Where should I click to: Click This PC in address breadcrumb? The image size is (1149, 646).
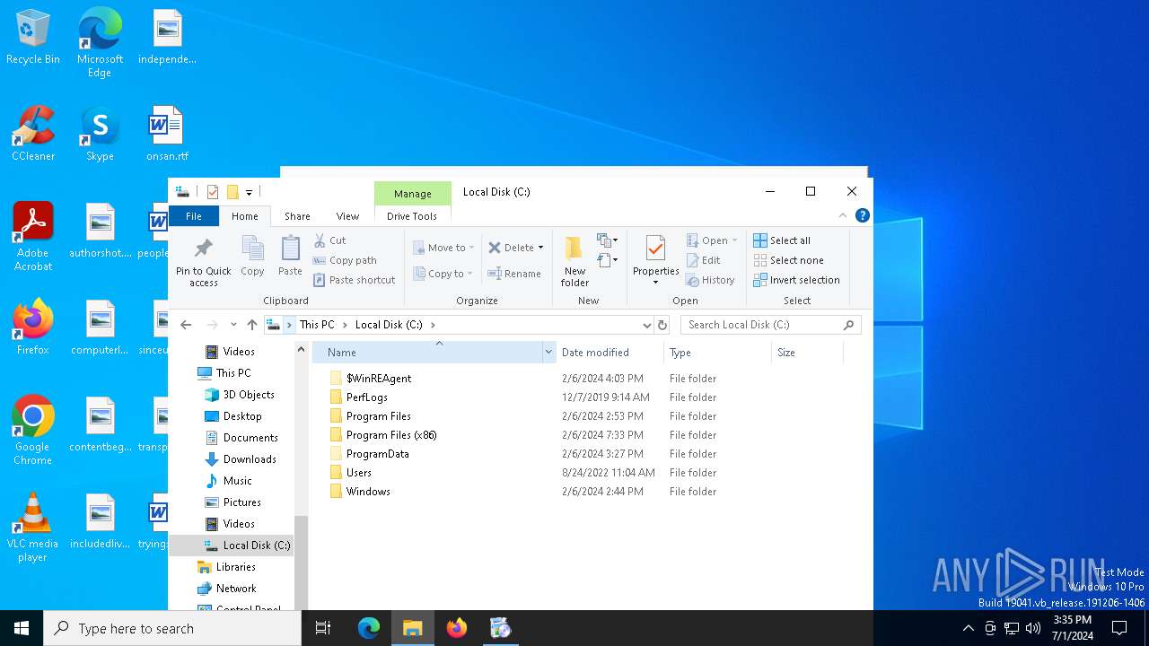317,325
